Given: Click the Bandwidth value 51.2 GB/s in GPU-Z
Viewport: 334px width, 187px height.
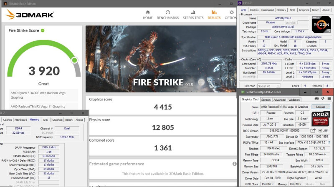Looking at the screenshot, I should tap(316, 166).
